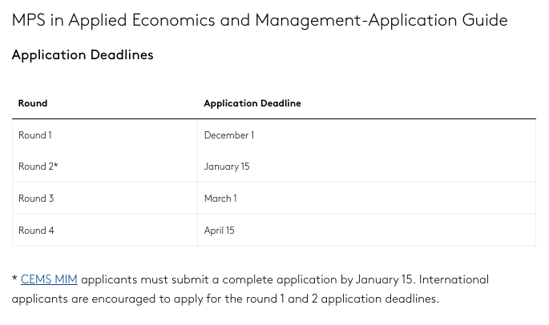The width and height of the screenshot is (549, 325).
Task: Click the word "Guide" in the title
Action: 484,20
